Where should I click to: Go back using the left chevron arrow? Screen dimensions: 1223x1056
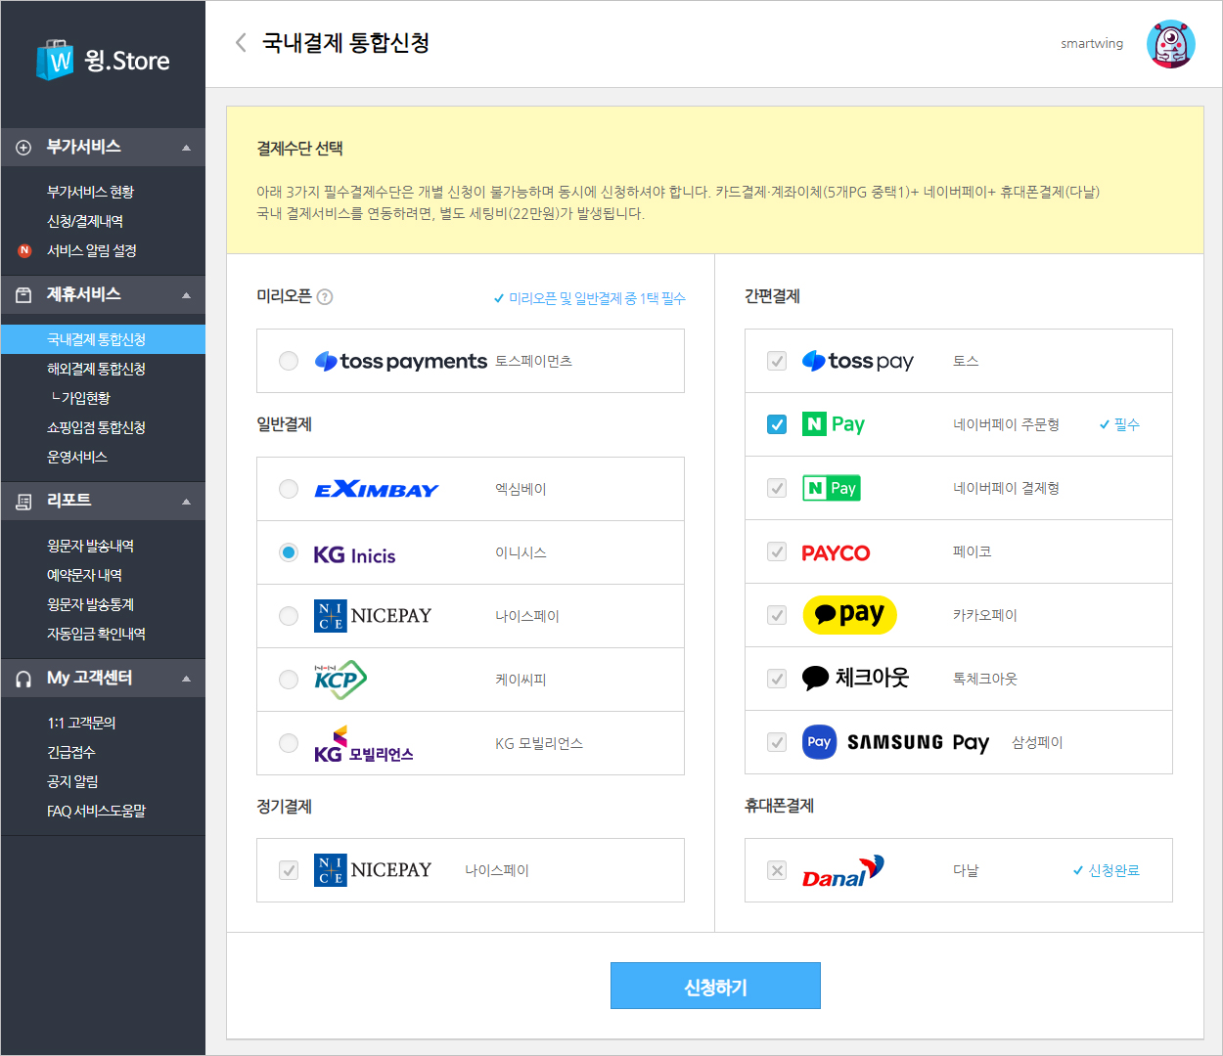(x=241, y=42)
